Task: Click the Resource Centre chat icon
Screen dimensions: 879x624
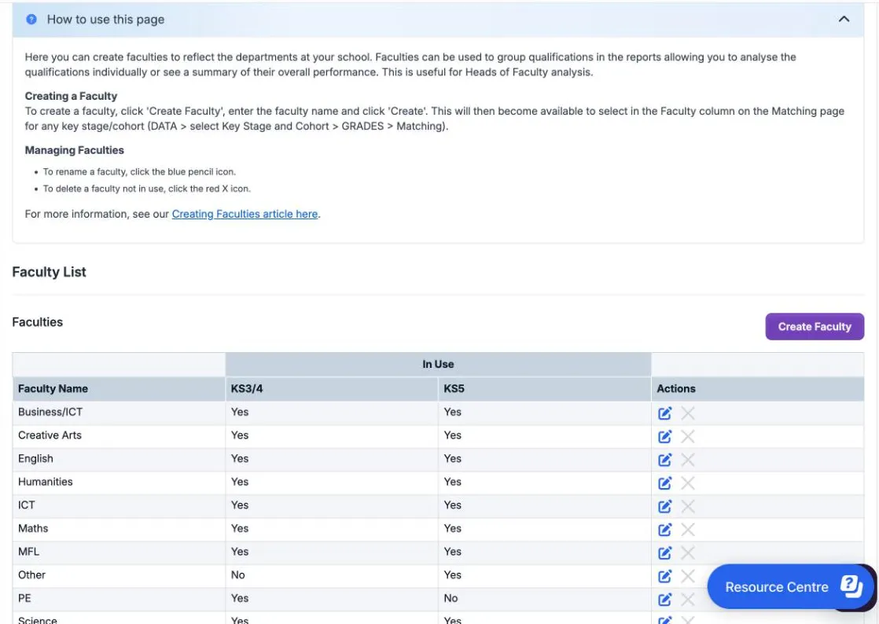Action: point(851,586)
